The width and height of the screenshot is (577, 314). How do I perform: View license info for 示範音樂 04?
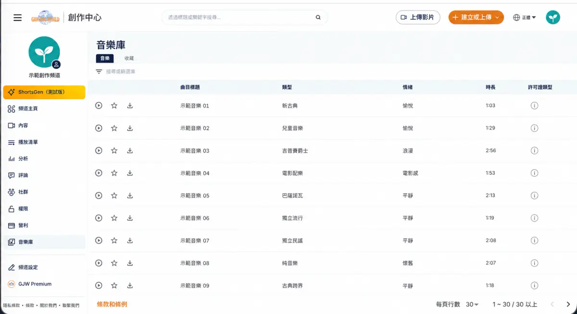pos(534,173)
